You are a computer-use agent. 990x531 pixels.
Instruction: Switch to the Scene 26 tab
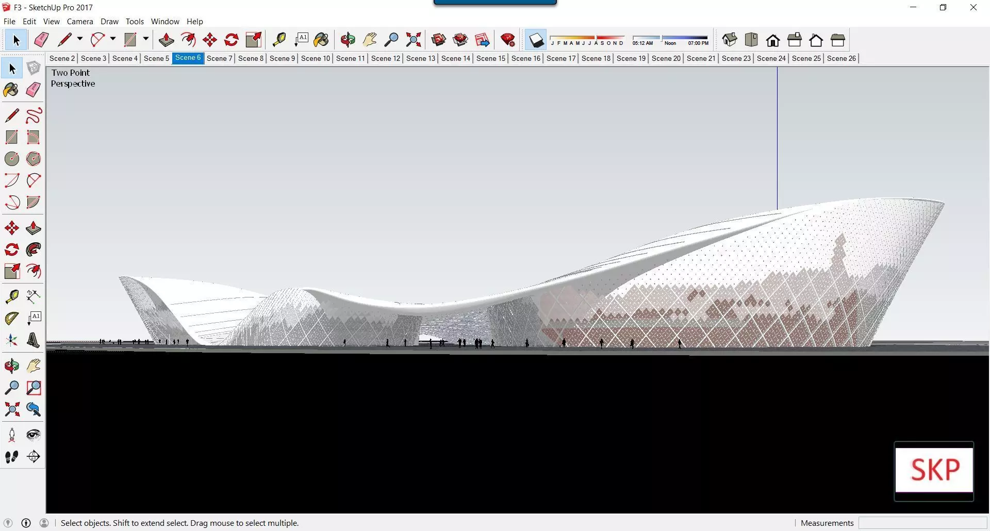click(841, 58)
